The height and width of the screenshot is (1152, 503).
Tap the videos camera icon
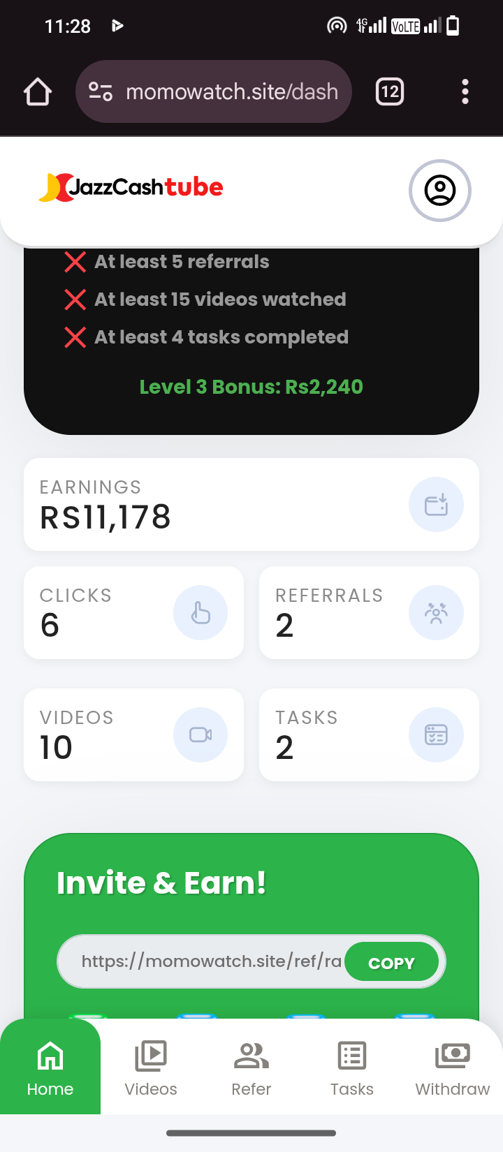coord(201,734)
